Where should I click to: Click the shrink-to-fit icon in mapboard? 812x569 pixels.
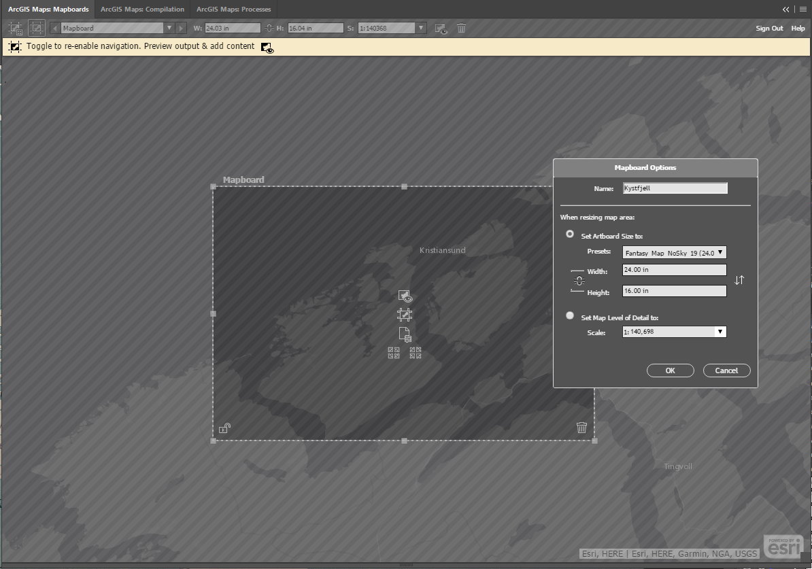point(416,353)
